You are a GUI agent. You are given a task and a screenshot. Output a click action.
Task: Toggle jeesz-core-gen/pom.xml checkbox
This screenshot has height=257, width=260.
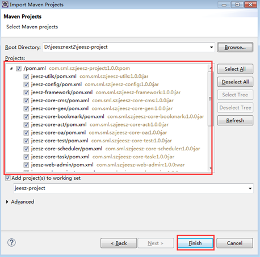pyautogui.click(x=26, y=108)
